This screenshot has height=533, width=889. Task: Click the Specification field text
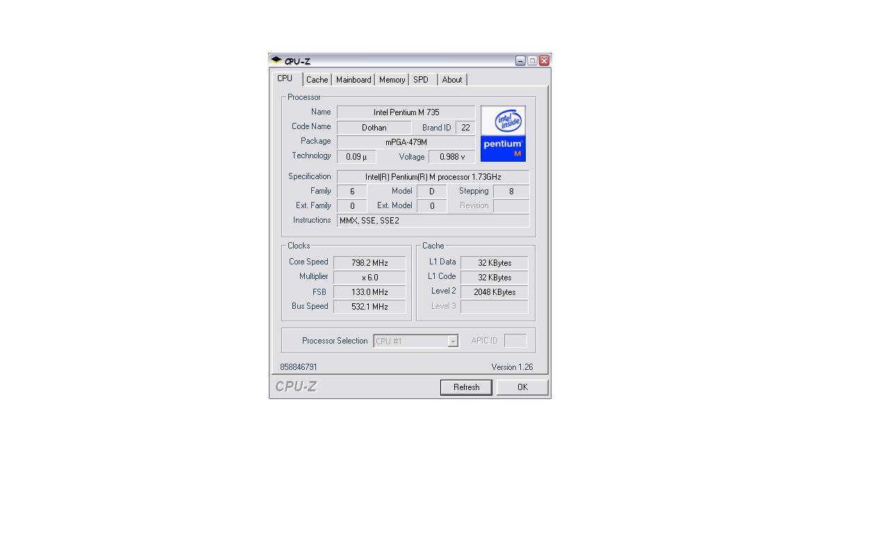433,177
